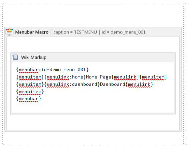Click blank space above Wiki Markup macro

pyautogui.click(x=93, y=45)
